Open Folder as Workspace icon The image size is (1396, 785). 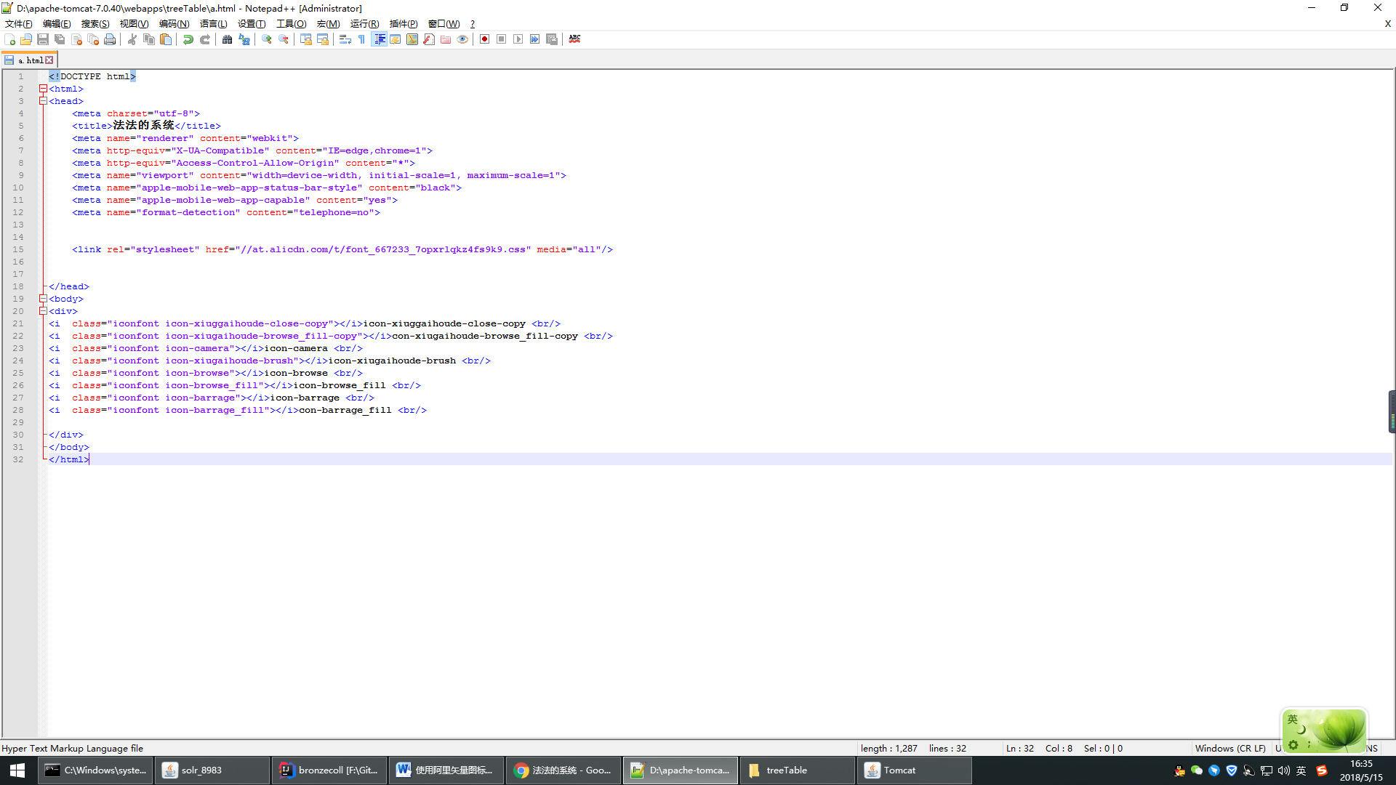click(x=446, y=39)
